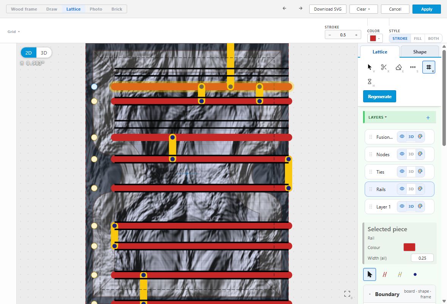Switch to the Lattice panel tab
Viewport: 447px width, 304px height.
pos(380,52)
